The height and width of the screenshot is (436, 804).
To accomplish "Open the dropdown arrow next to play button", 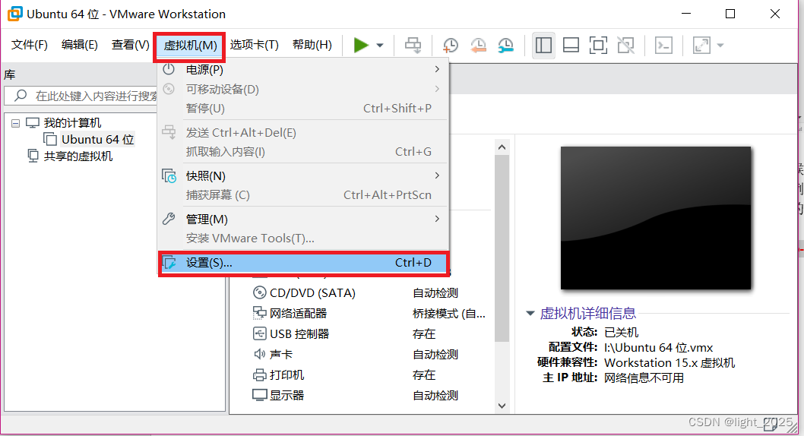I will [x=380, y=46].
